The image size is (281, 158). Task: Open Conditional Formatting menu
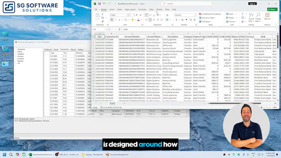click(210, 14)
